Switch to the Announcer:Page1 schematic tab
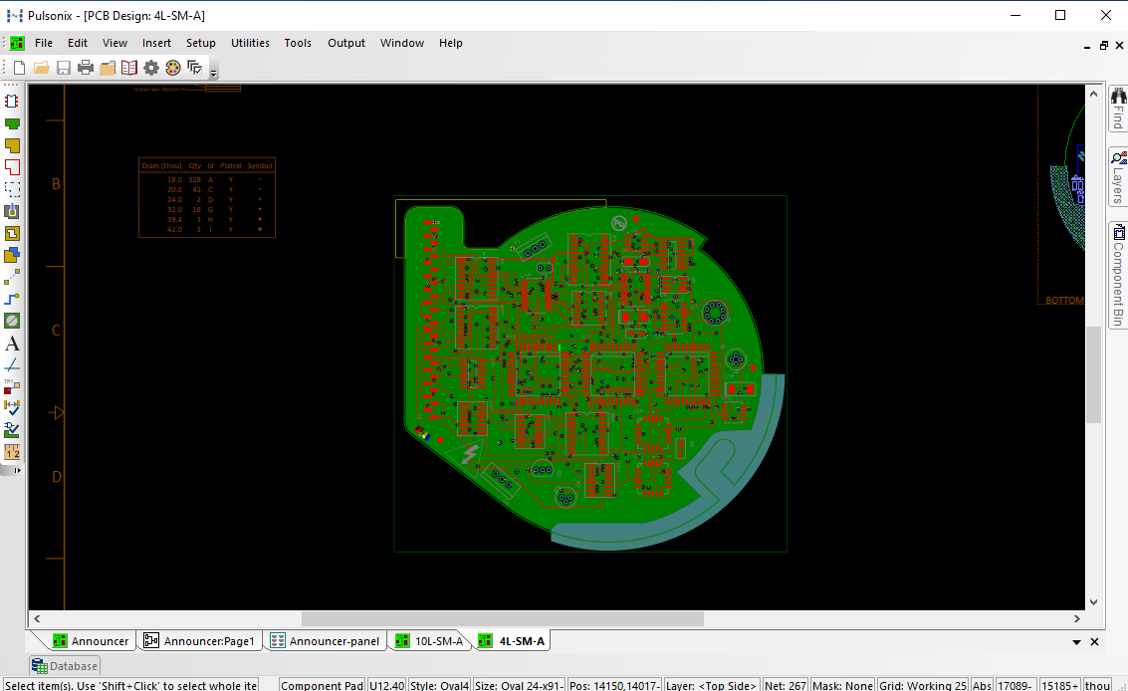1128x691 pixels. 199,641
